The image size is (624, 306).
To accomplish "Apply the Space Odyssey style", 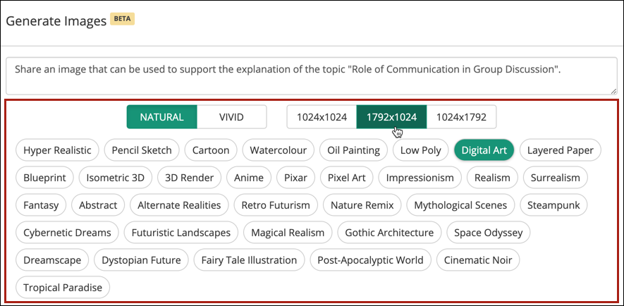I will pos(489,233).
